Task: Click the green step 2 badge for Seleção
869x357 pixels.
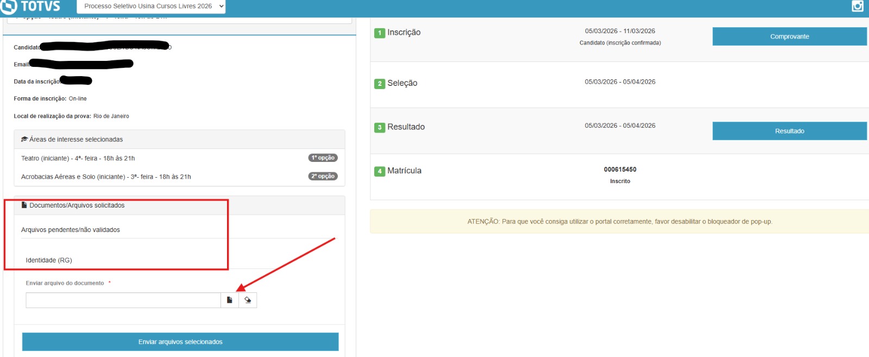Action: [380, 84]
